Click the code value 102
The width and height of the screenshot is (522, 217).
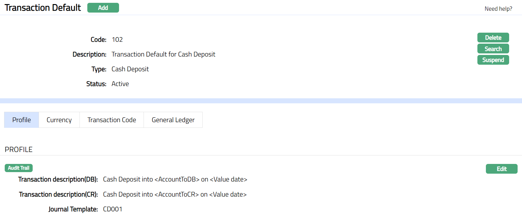(x=117, y=40)
